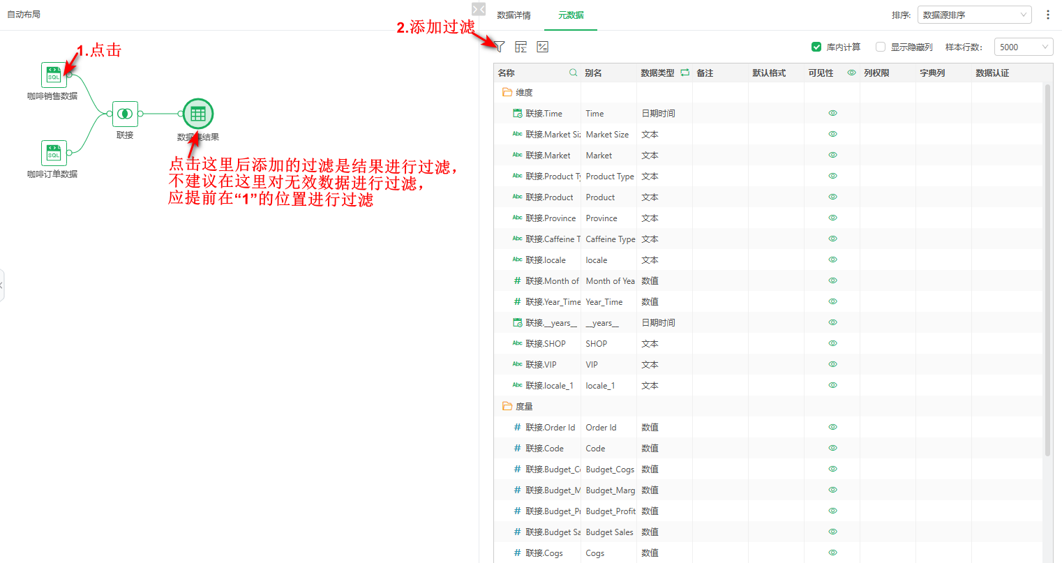Click the Abc icon of 联接.Province
Viewport: 1062px width, 563px height.
[x=517, y=218]
